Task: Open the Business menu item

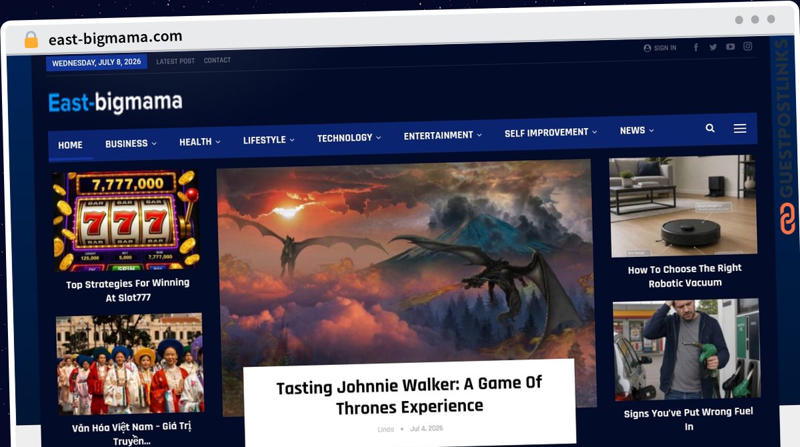Action: click(x=126, y=143)
